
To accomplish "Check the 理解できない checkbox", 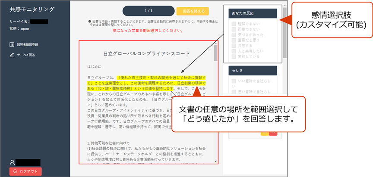I will [x=234, y=24].
